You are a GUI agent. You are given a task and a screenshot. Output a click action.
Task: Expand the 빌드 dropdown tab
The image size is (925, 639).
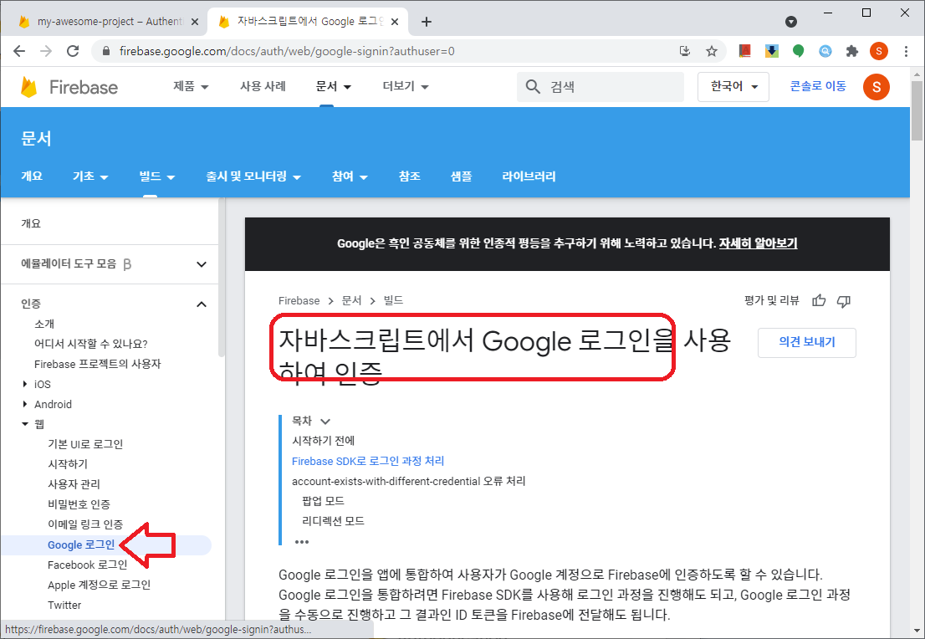click(x=157, y=176)
